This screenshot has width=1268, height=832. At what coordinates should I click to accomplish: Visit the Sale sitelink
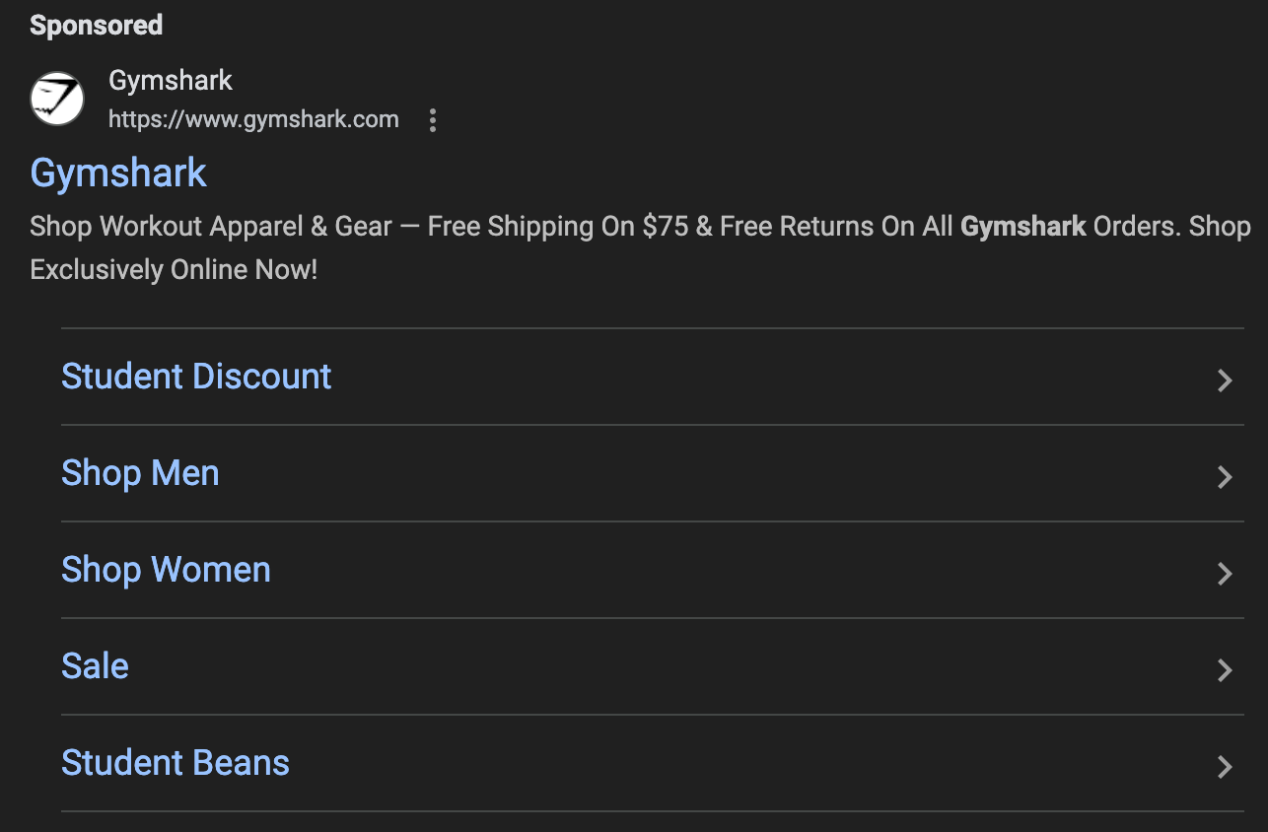pos(95,666)
